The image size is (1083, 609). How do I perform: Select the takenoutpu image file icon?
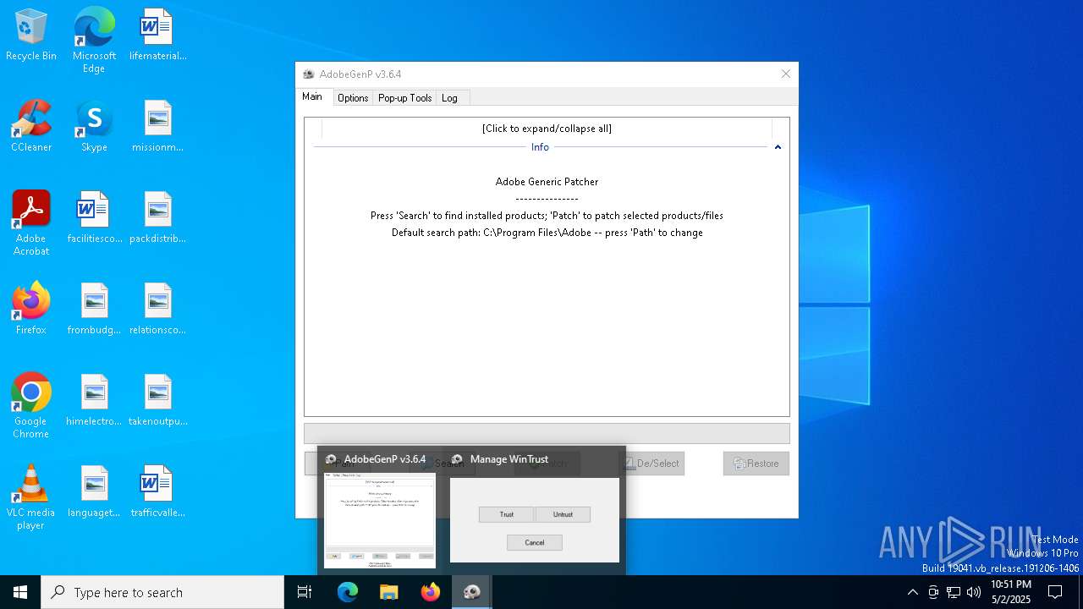[157, 401]
